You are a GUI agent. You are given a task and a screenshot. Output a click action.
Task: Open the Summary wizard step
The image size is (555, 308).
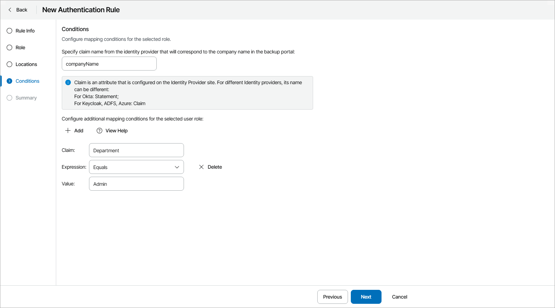26,98
